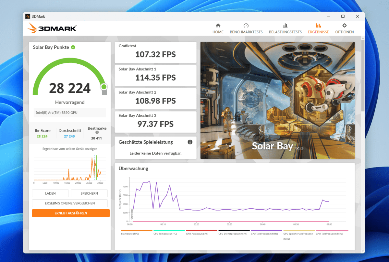389x262 pixels.
Task: Click ERGEBNIS ONLINE VERGLEICHEN button
Action: coord(70,203)
